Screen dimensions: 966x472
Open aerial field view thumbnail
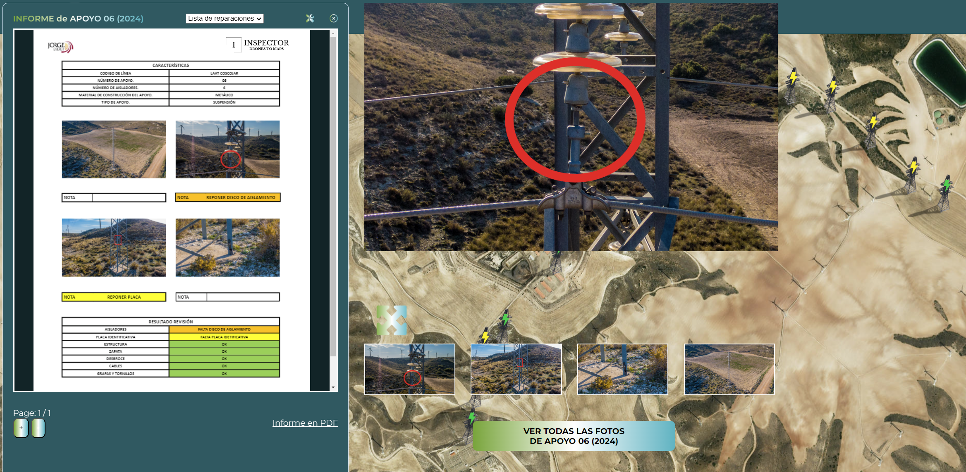tap(729, 369)
